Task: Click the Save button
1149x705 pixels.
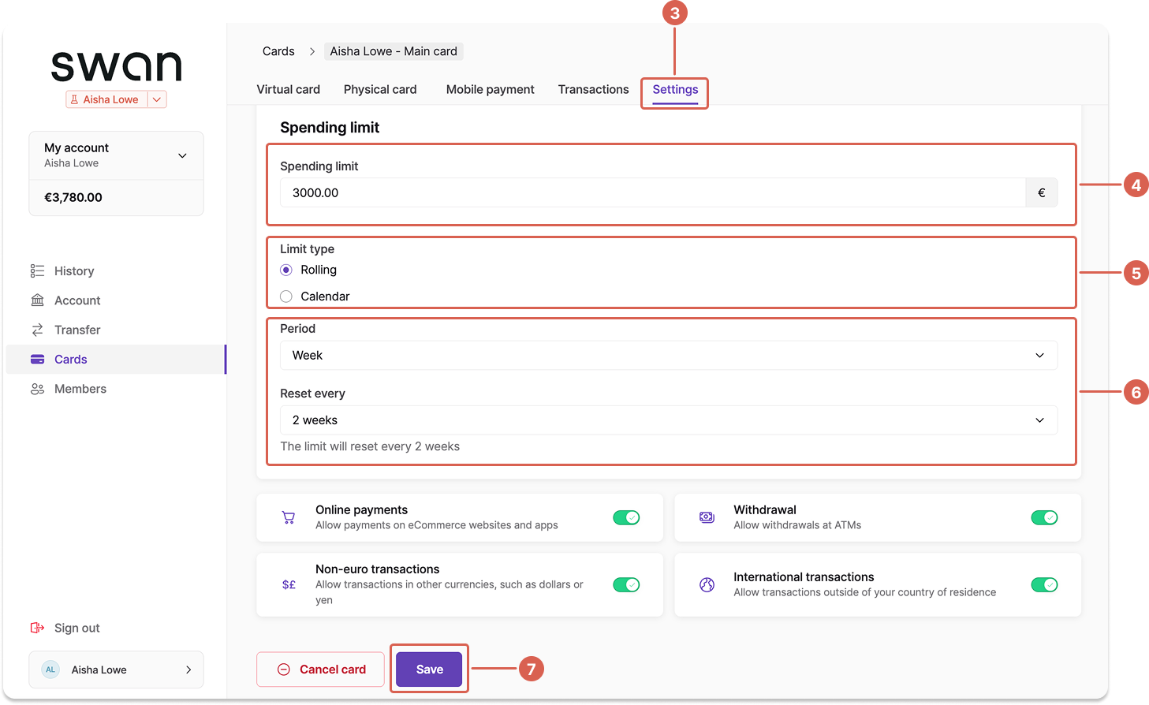Action: click(x=429, y=670)
